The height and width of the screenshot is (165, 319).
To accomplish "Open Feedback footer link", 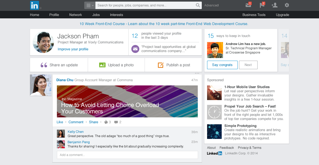I will [x=227, y=148].
